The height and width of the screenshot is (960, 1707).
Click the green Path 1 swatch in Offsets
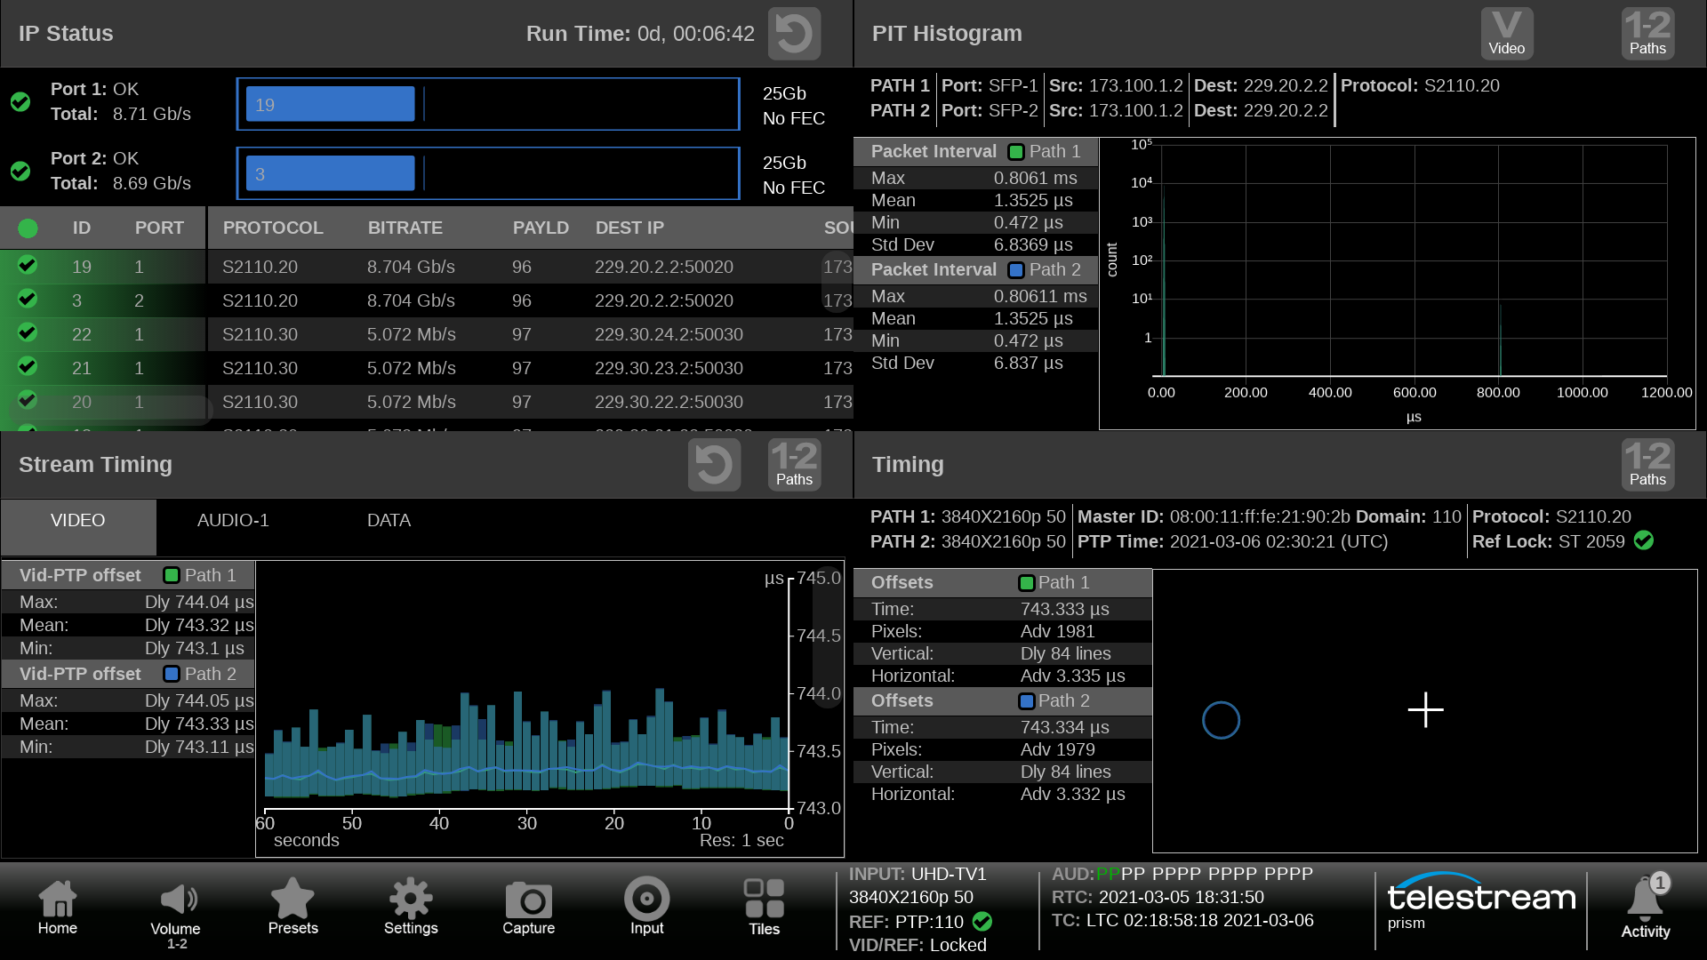coord(1027,583)
